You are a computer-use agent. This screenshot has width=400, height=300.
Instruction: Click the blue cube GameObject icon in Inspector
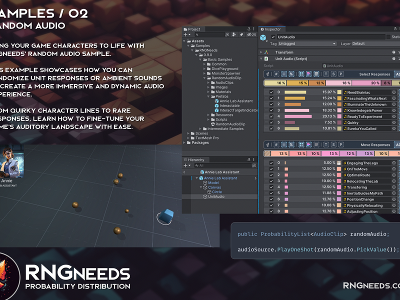(x=263, y=38)
